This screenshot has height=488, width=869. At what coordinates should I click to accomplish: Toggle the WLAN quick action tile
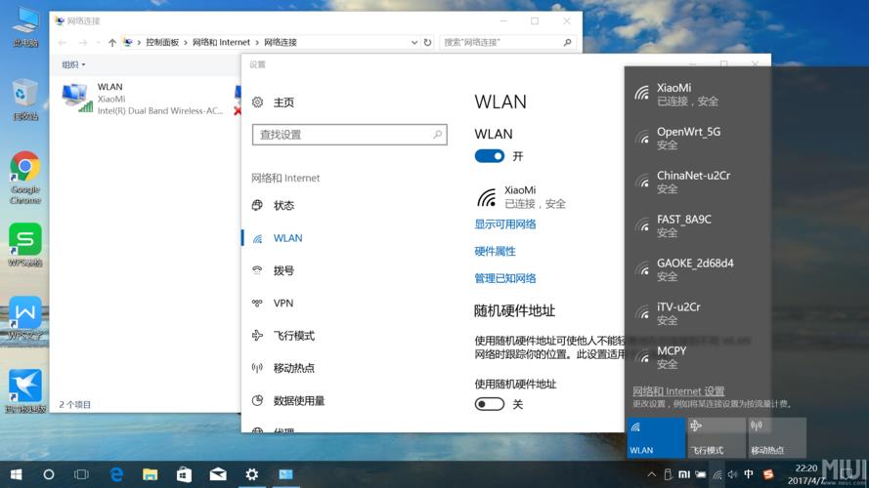click(x=656, y=437)
